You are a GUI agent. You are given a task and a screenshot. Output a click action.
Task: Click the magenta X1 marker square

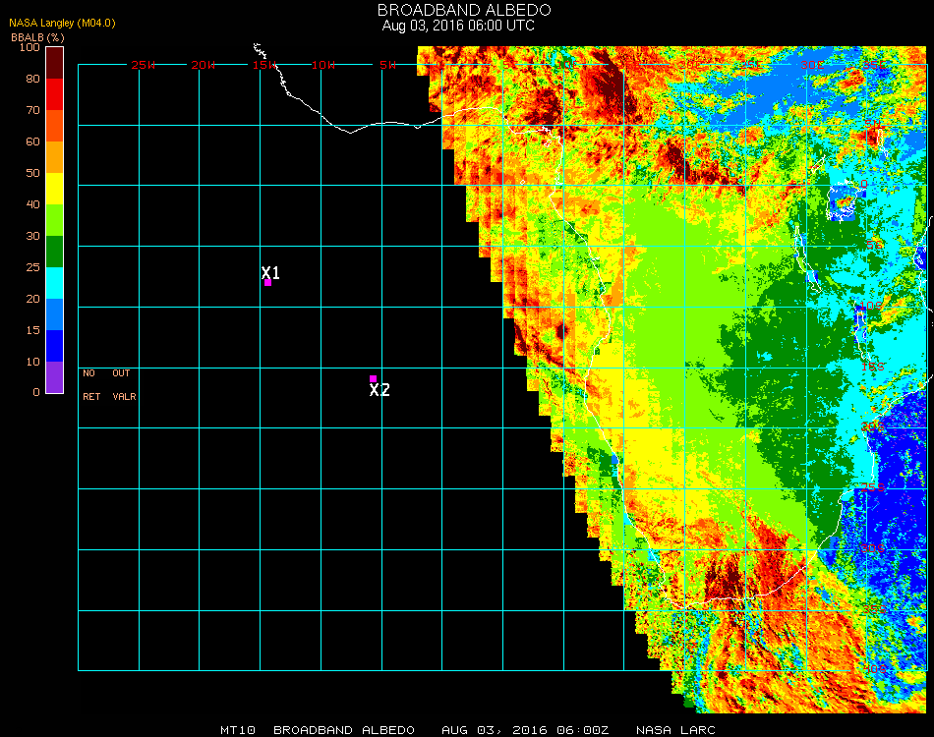point(267,283)
